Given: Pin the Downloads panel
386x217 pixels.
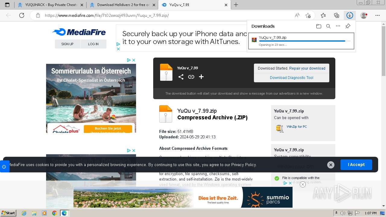Looking at the screenshot, I should coord(348,26).
